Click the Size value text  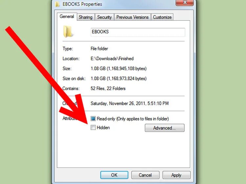[x=118, y=68]
